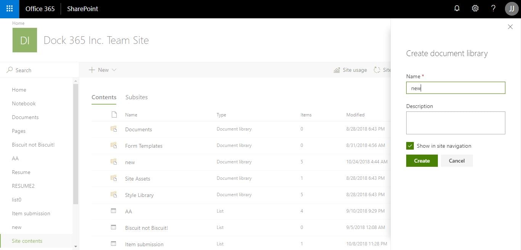Viewport: 521px width, 250px height.
Task: Click the DI site logo tile
Action: coord(25,40)
